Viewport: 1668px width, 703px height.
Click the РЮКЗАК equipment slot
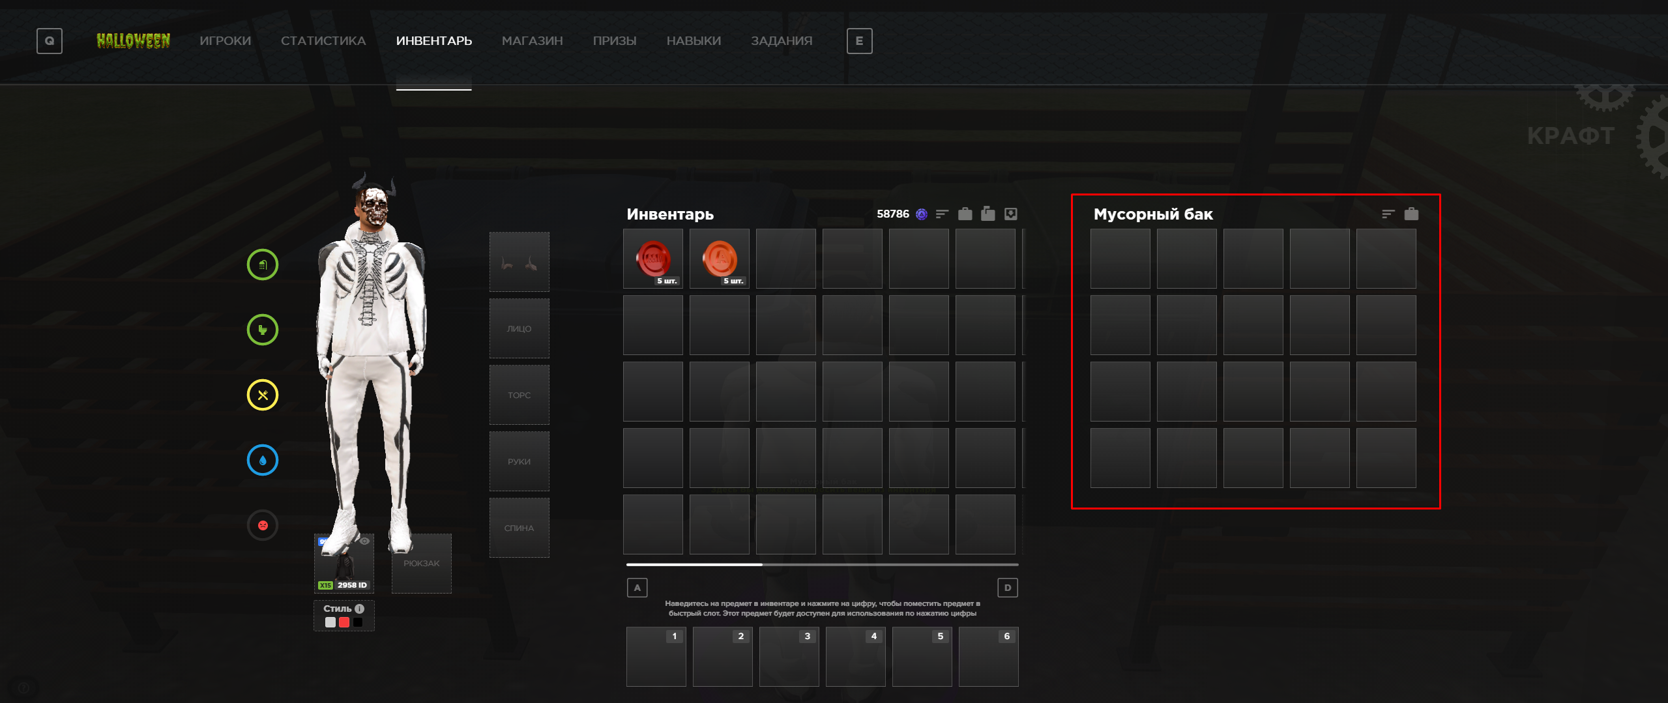click(421, 564)
